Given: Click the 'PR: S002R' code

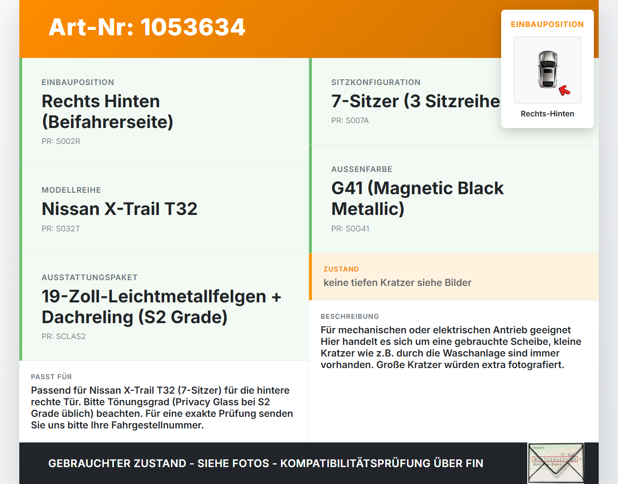Looking at the screenshot, I should (61, 141).
